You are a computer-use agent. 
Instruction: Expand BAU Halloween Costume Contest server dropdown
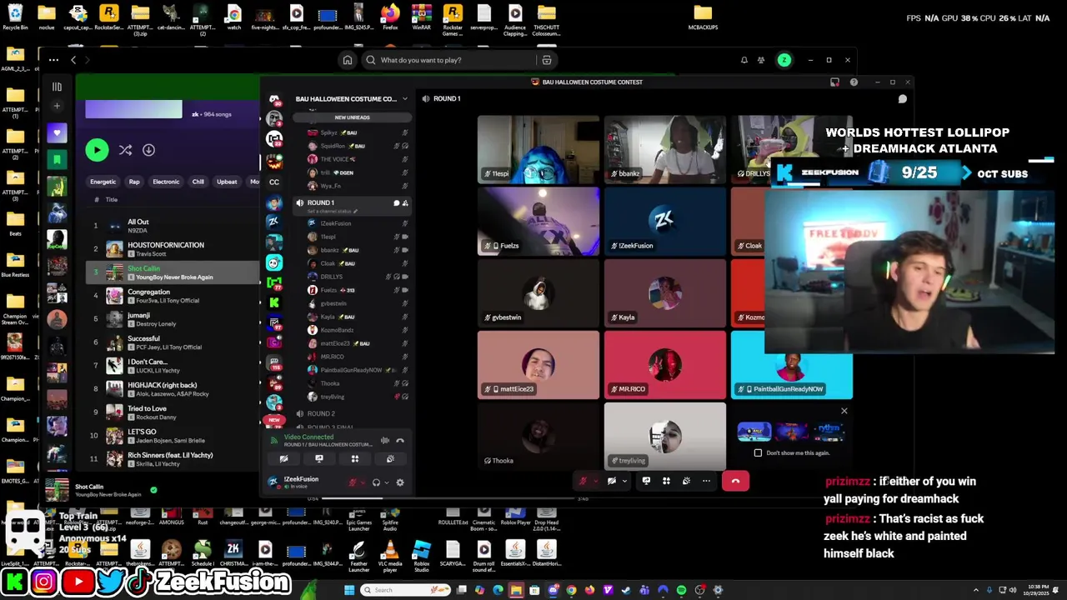(x=405, y=98)
